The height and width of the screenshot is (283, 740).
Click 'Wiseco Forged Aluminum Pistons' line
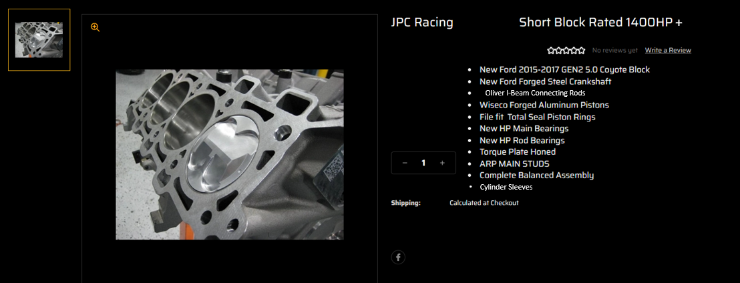[544, 105]
